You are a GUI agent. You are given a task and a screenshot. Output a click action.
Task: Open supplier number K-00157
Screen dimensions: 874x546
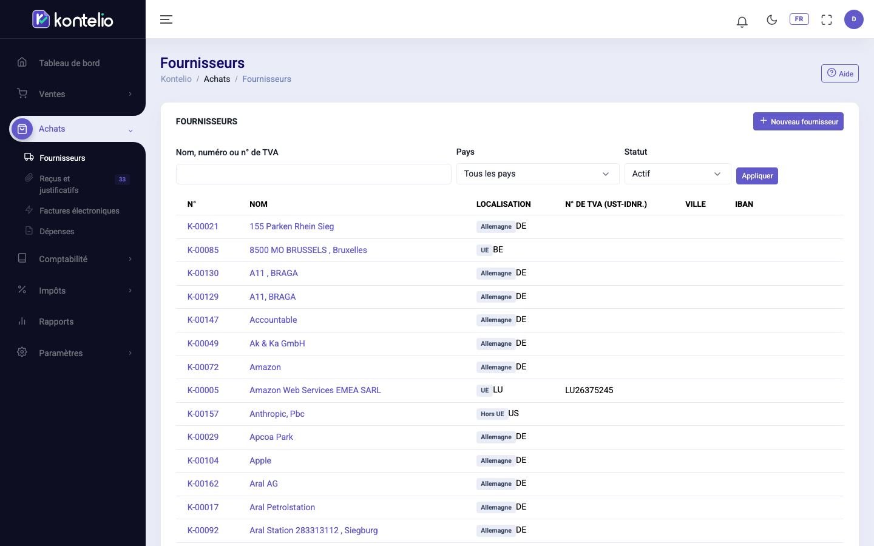point(203,414)
